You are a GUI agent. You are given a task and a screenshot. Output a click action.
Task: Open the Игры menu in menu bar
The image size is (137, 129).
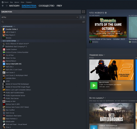(23, 2)
